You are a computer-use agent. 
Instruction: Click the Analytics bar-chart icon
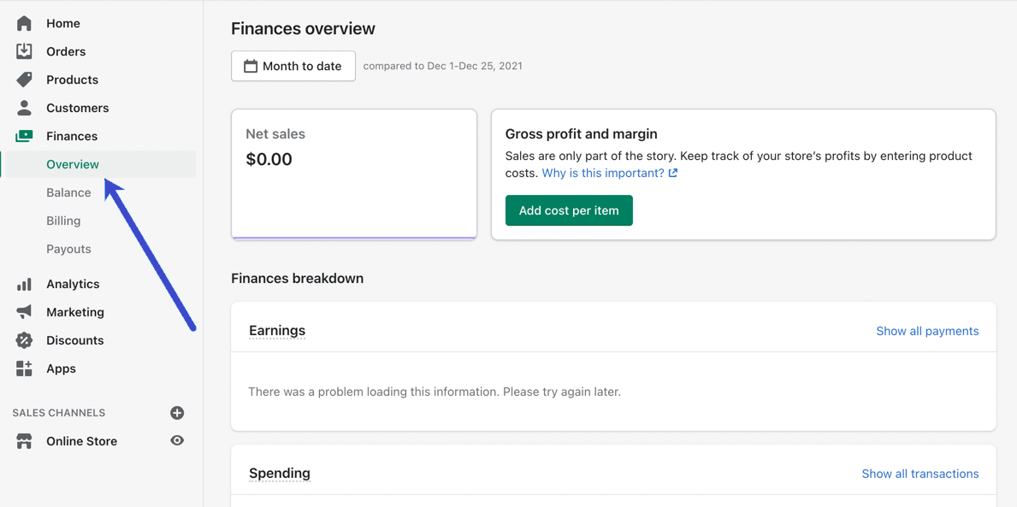[24, 283]
